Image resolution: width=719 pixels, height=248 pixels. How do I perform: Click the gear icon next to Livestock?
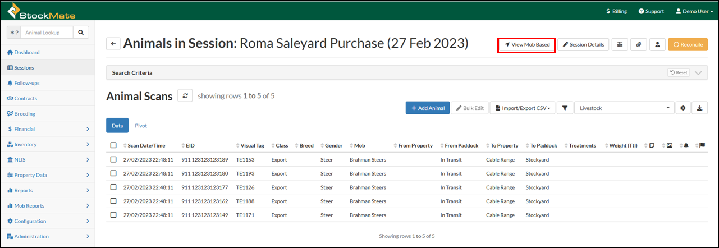coord(683,108)
